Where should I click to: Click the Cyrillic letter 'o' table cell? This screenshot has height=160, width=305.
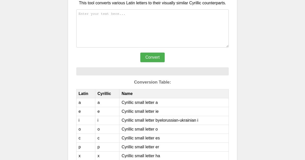coord(98,129)
